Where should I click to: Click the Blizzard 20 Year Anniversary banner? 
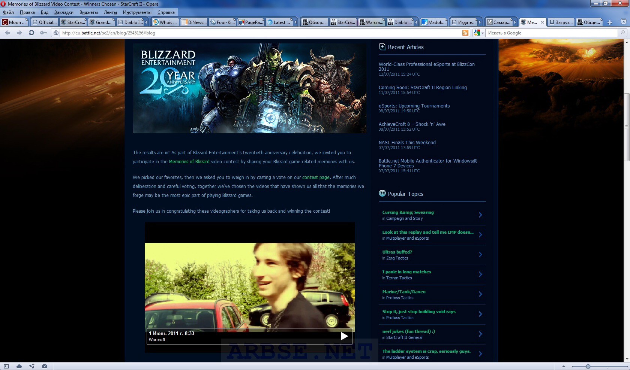click(x=249, y=88)
